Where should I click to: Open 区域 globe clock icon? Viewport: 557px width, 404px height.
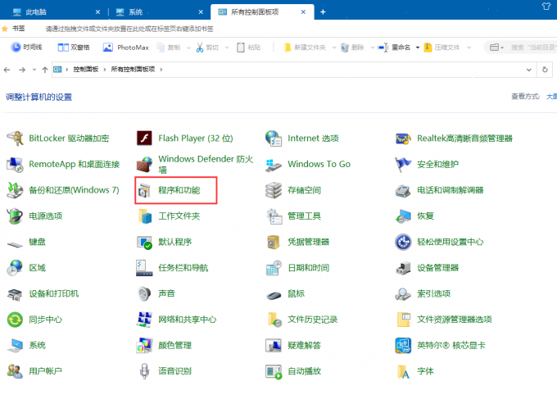[15, 268]
